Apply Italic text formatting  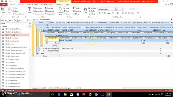102,13
